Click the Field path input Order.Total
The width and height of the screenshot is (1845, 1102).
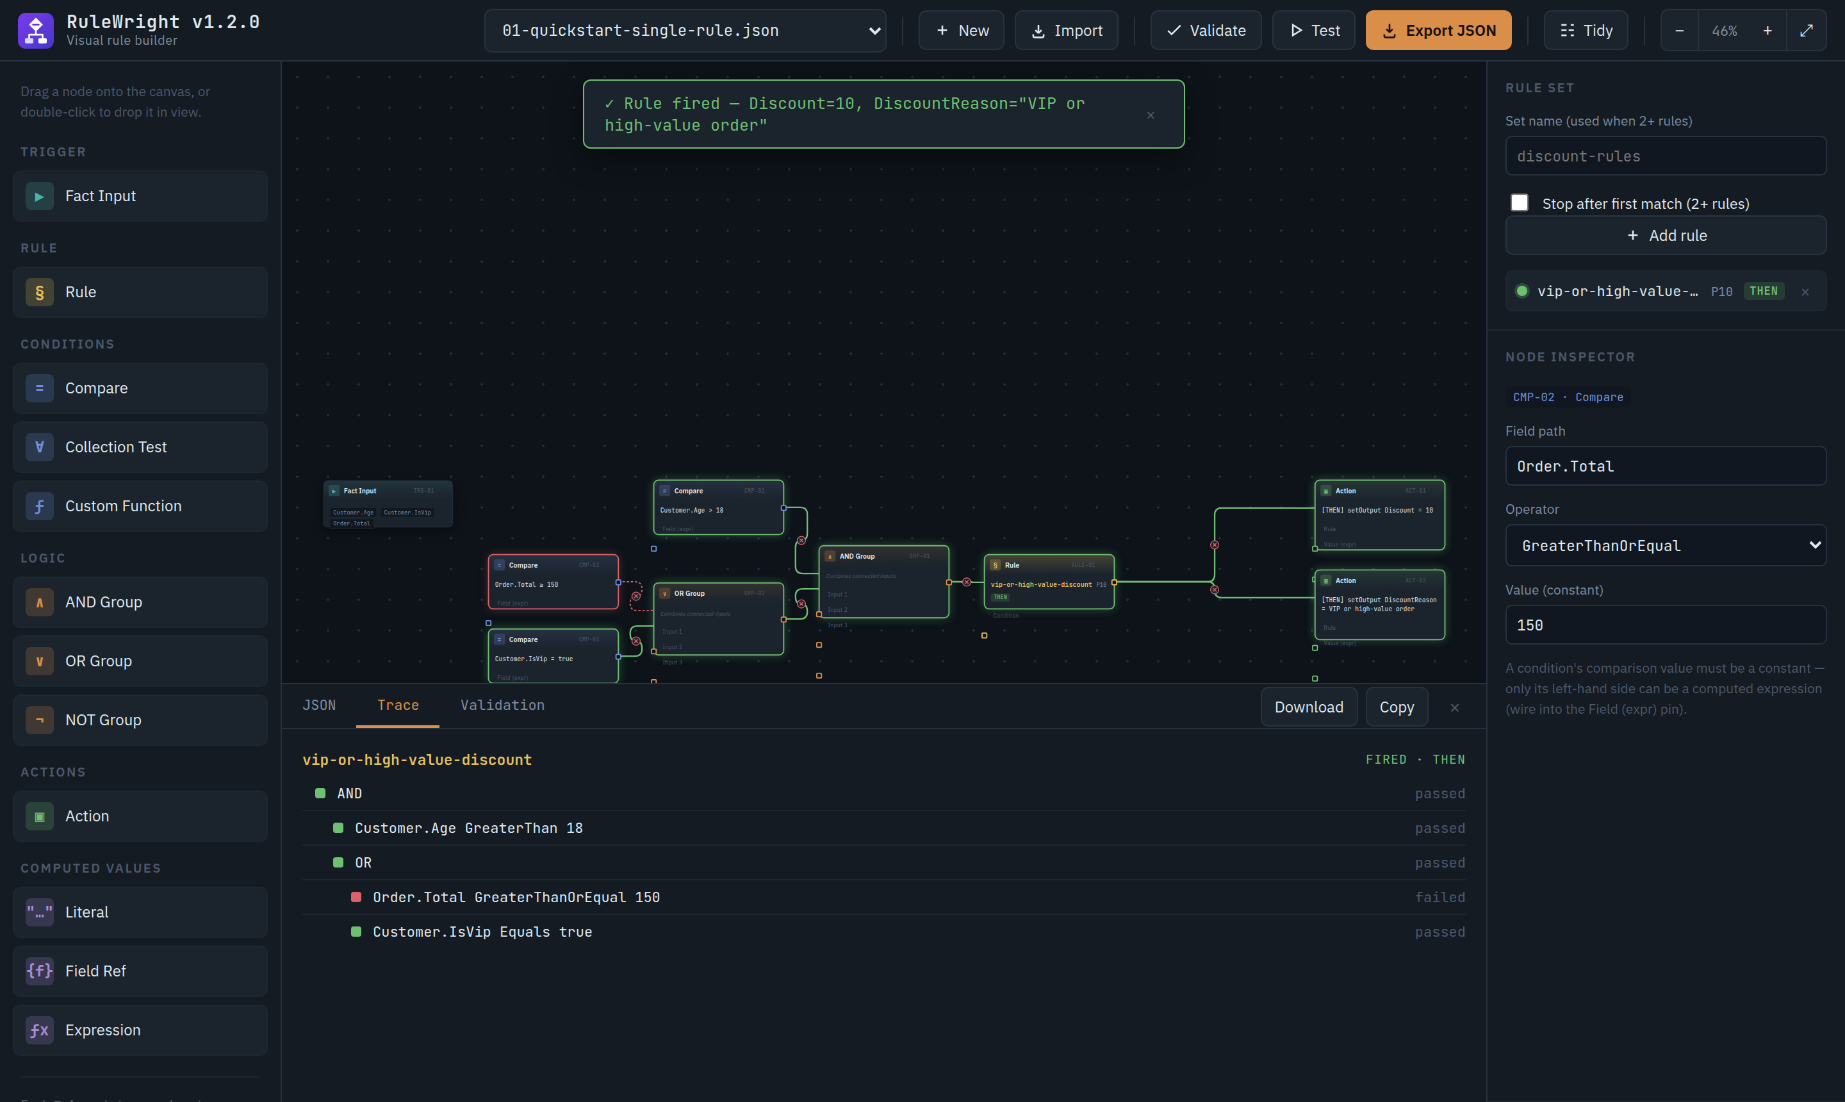(1666, 466)
